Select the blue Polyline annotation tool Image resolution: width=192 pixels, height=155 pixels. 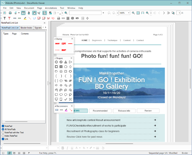point(34,18)
